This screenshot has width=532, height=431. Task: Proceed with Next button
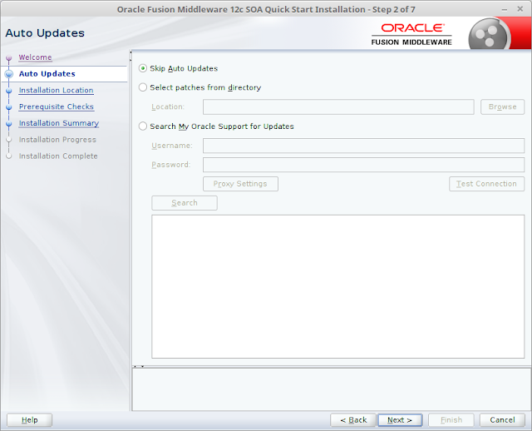click(x=400, y=420)
